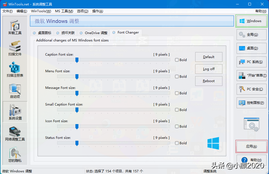
Task: Select the 扫描文件 scan files tool
Action: 15,48
